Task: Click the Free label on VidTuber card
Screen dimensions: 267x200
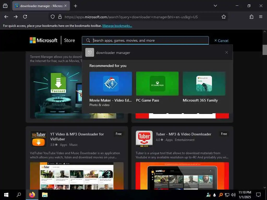Action: coord(119,134)
